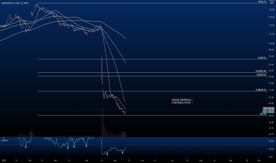This screenshot has width=276, height=163.
Task: Select the Fibonacci 0.618(81.82) level label
Action: [261, 71]
